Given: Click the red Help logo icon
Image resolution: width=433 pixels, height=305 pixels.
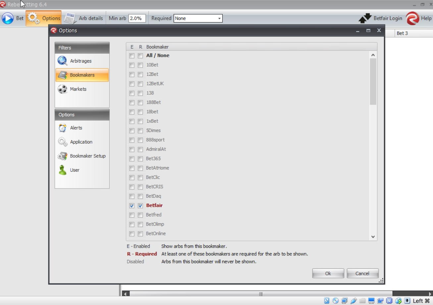Looking at the screenshot, I should (x=412, y=18).
